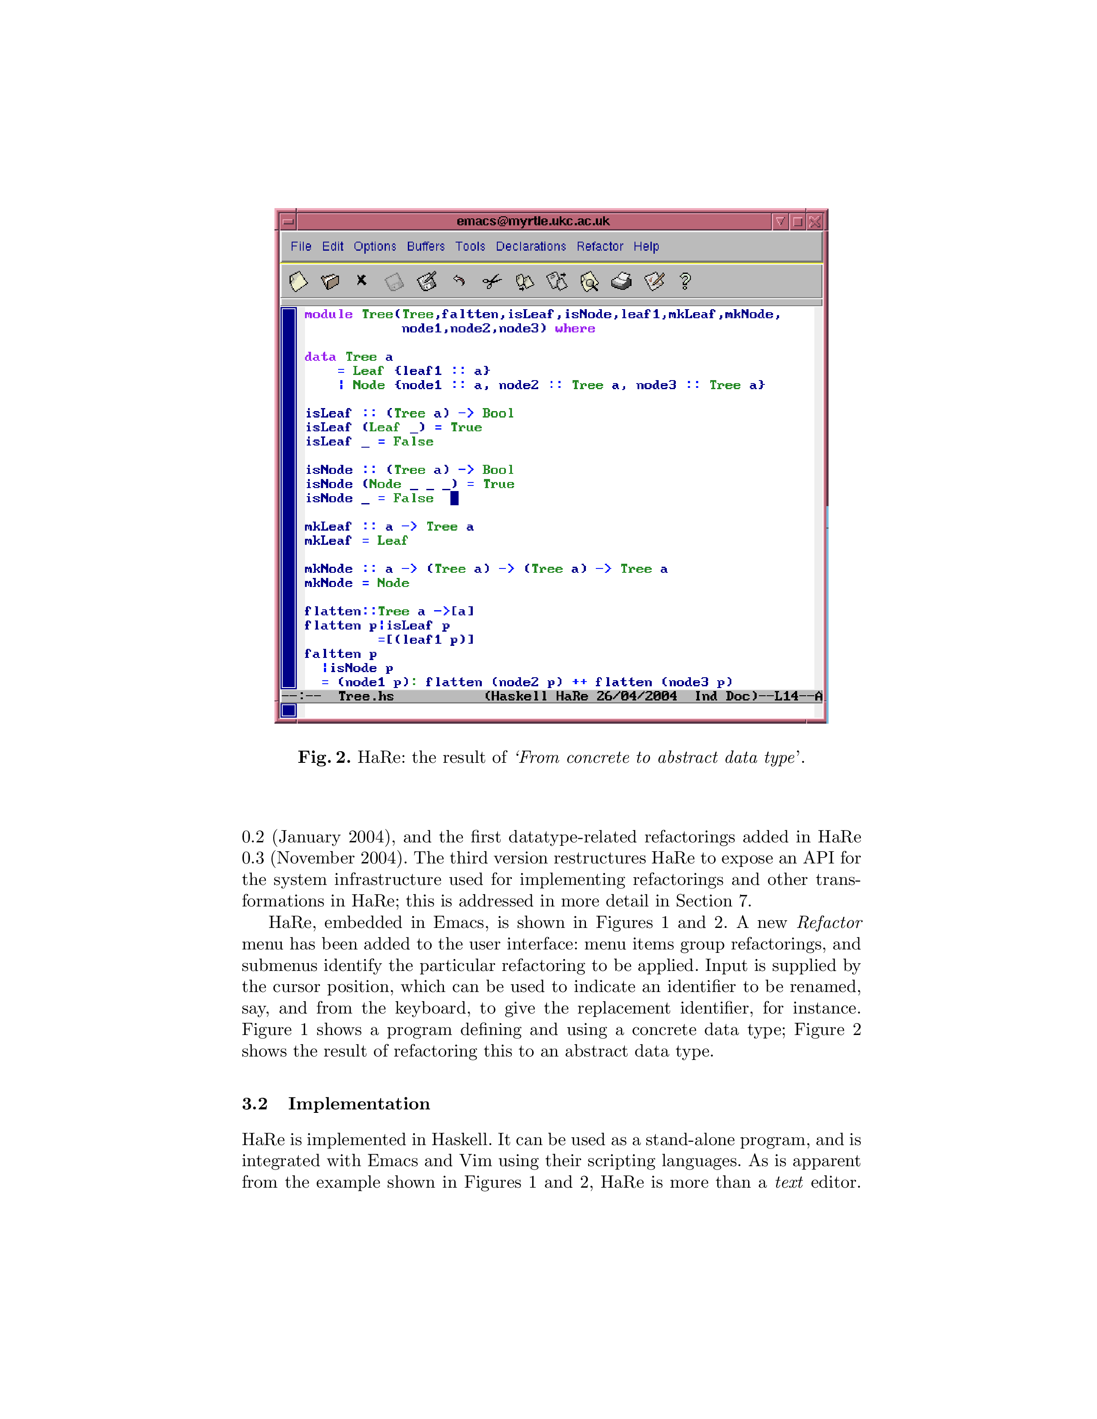Click the Save As toolbar icon
1097x1419 pixels.
click(x=426, y=281)
